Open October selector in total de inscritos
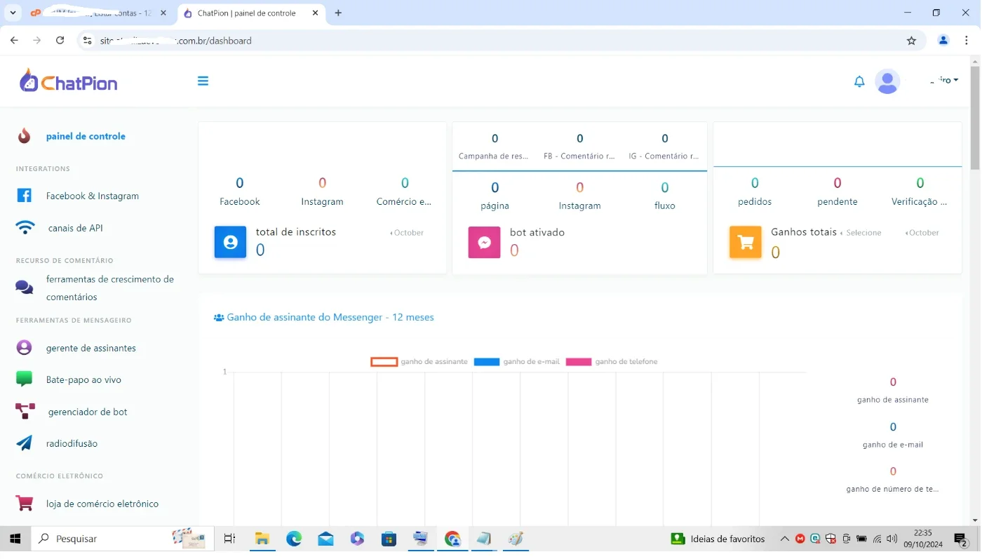 (407, 233)
